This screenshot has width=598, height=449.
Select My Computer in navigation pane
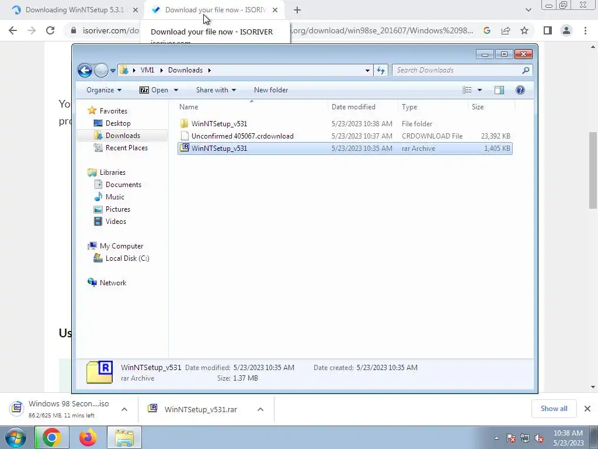[x=121, y=246]
